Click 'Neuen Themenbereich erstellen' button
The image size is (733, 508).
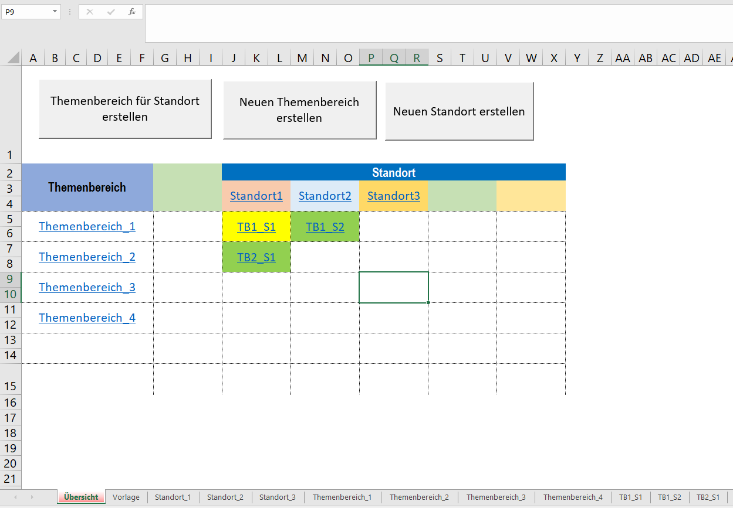point(299,110)
